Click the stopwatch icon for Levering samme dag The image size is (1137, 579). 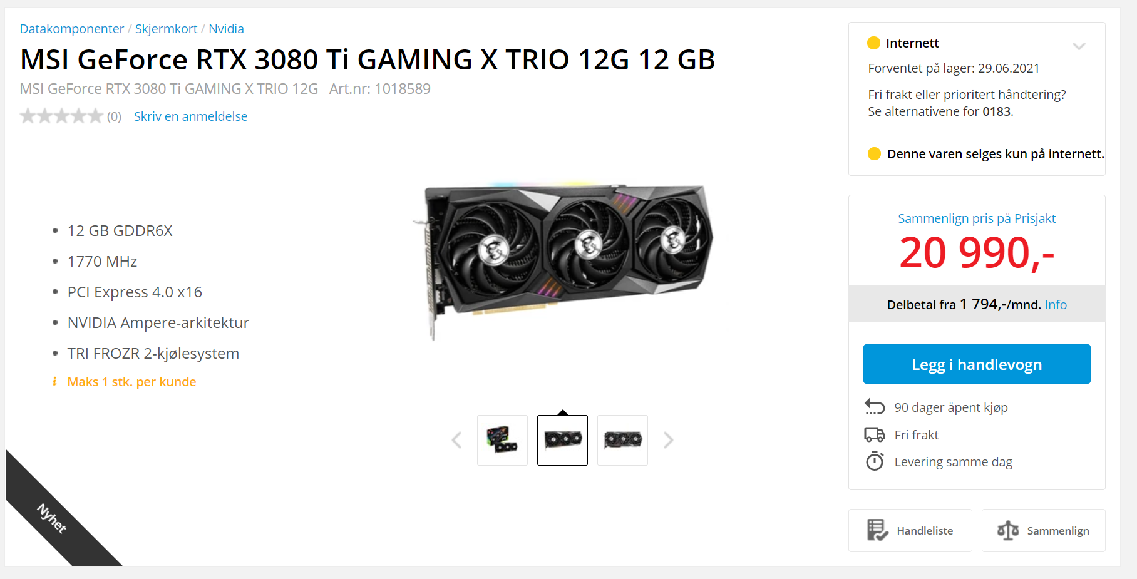(x=875, y=461)
